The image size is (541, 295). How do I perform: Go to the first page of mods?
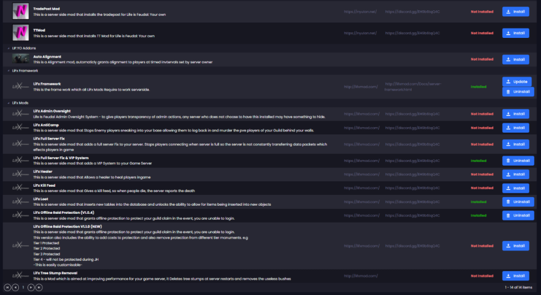coord(8,287)
